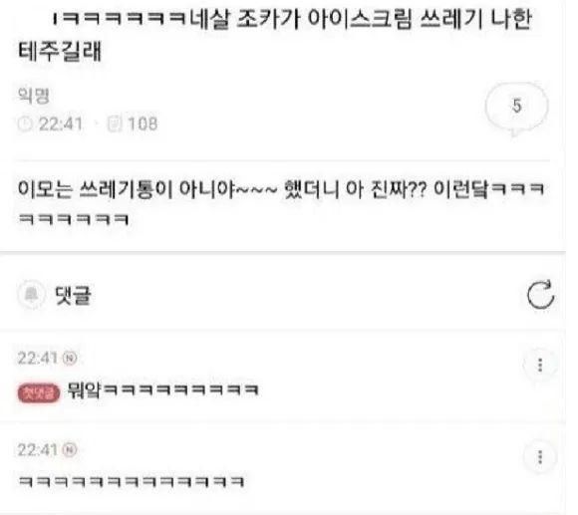This screenshot has width=578, height=515.
Task: Open the post title about 네살 조카
Action: coord(275,35)
